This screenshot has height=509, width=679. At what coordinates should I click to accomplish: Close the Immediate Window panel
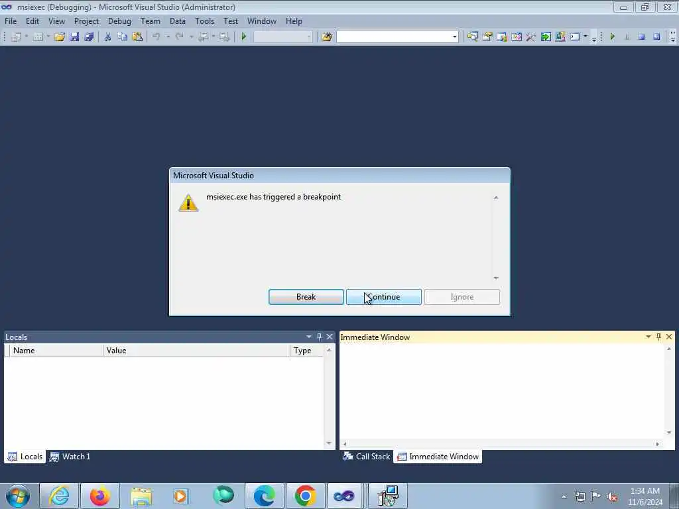(669, 337)
